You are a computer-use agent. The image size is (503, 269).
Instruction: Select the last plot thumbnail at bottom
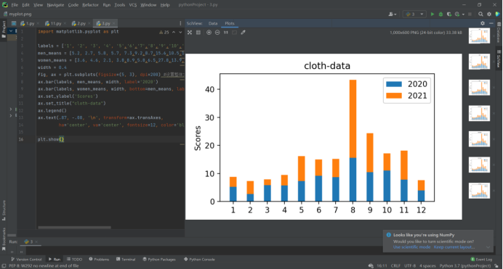point(479,191)
